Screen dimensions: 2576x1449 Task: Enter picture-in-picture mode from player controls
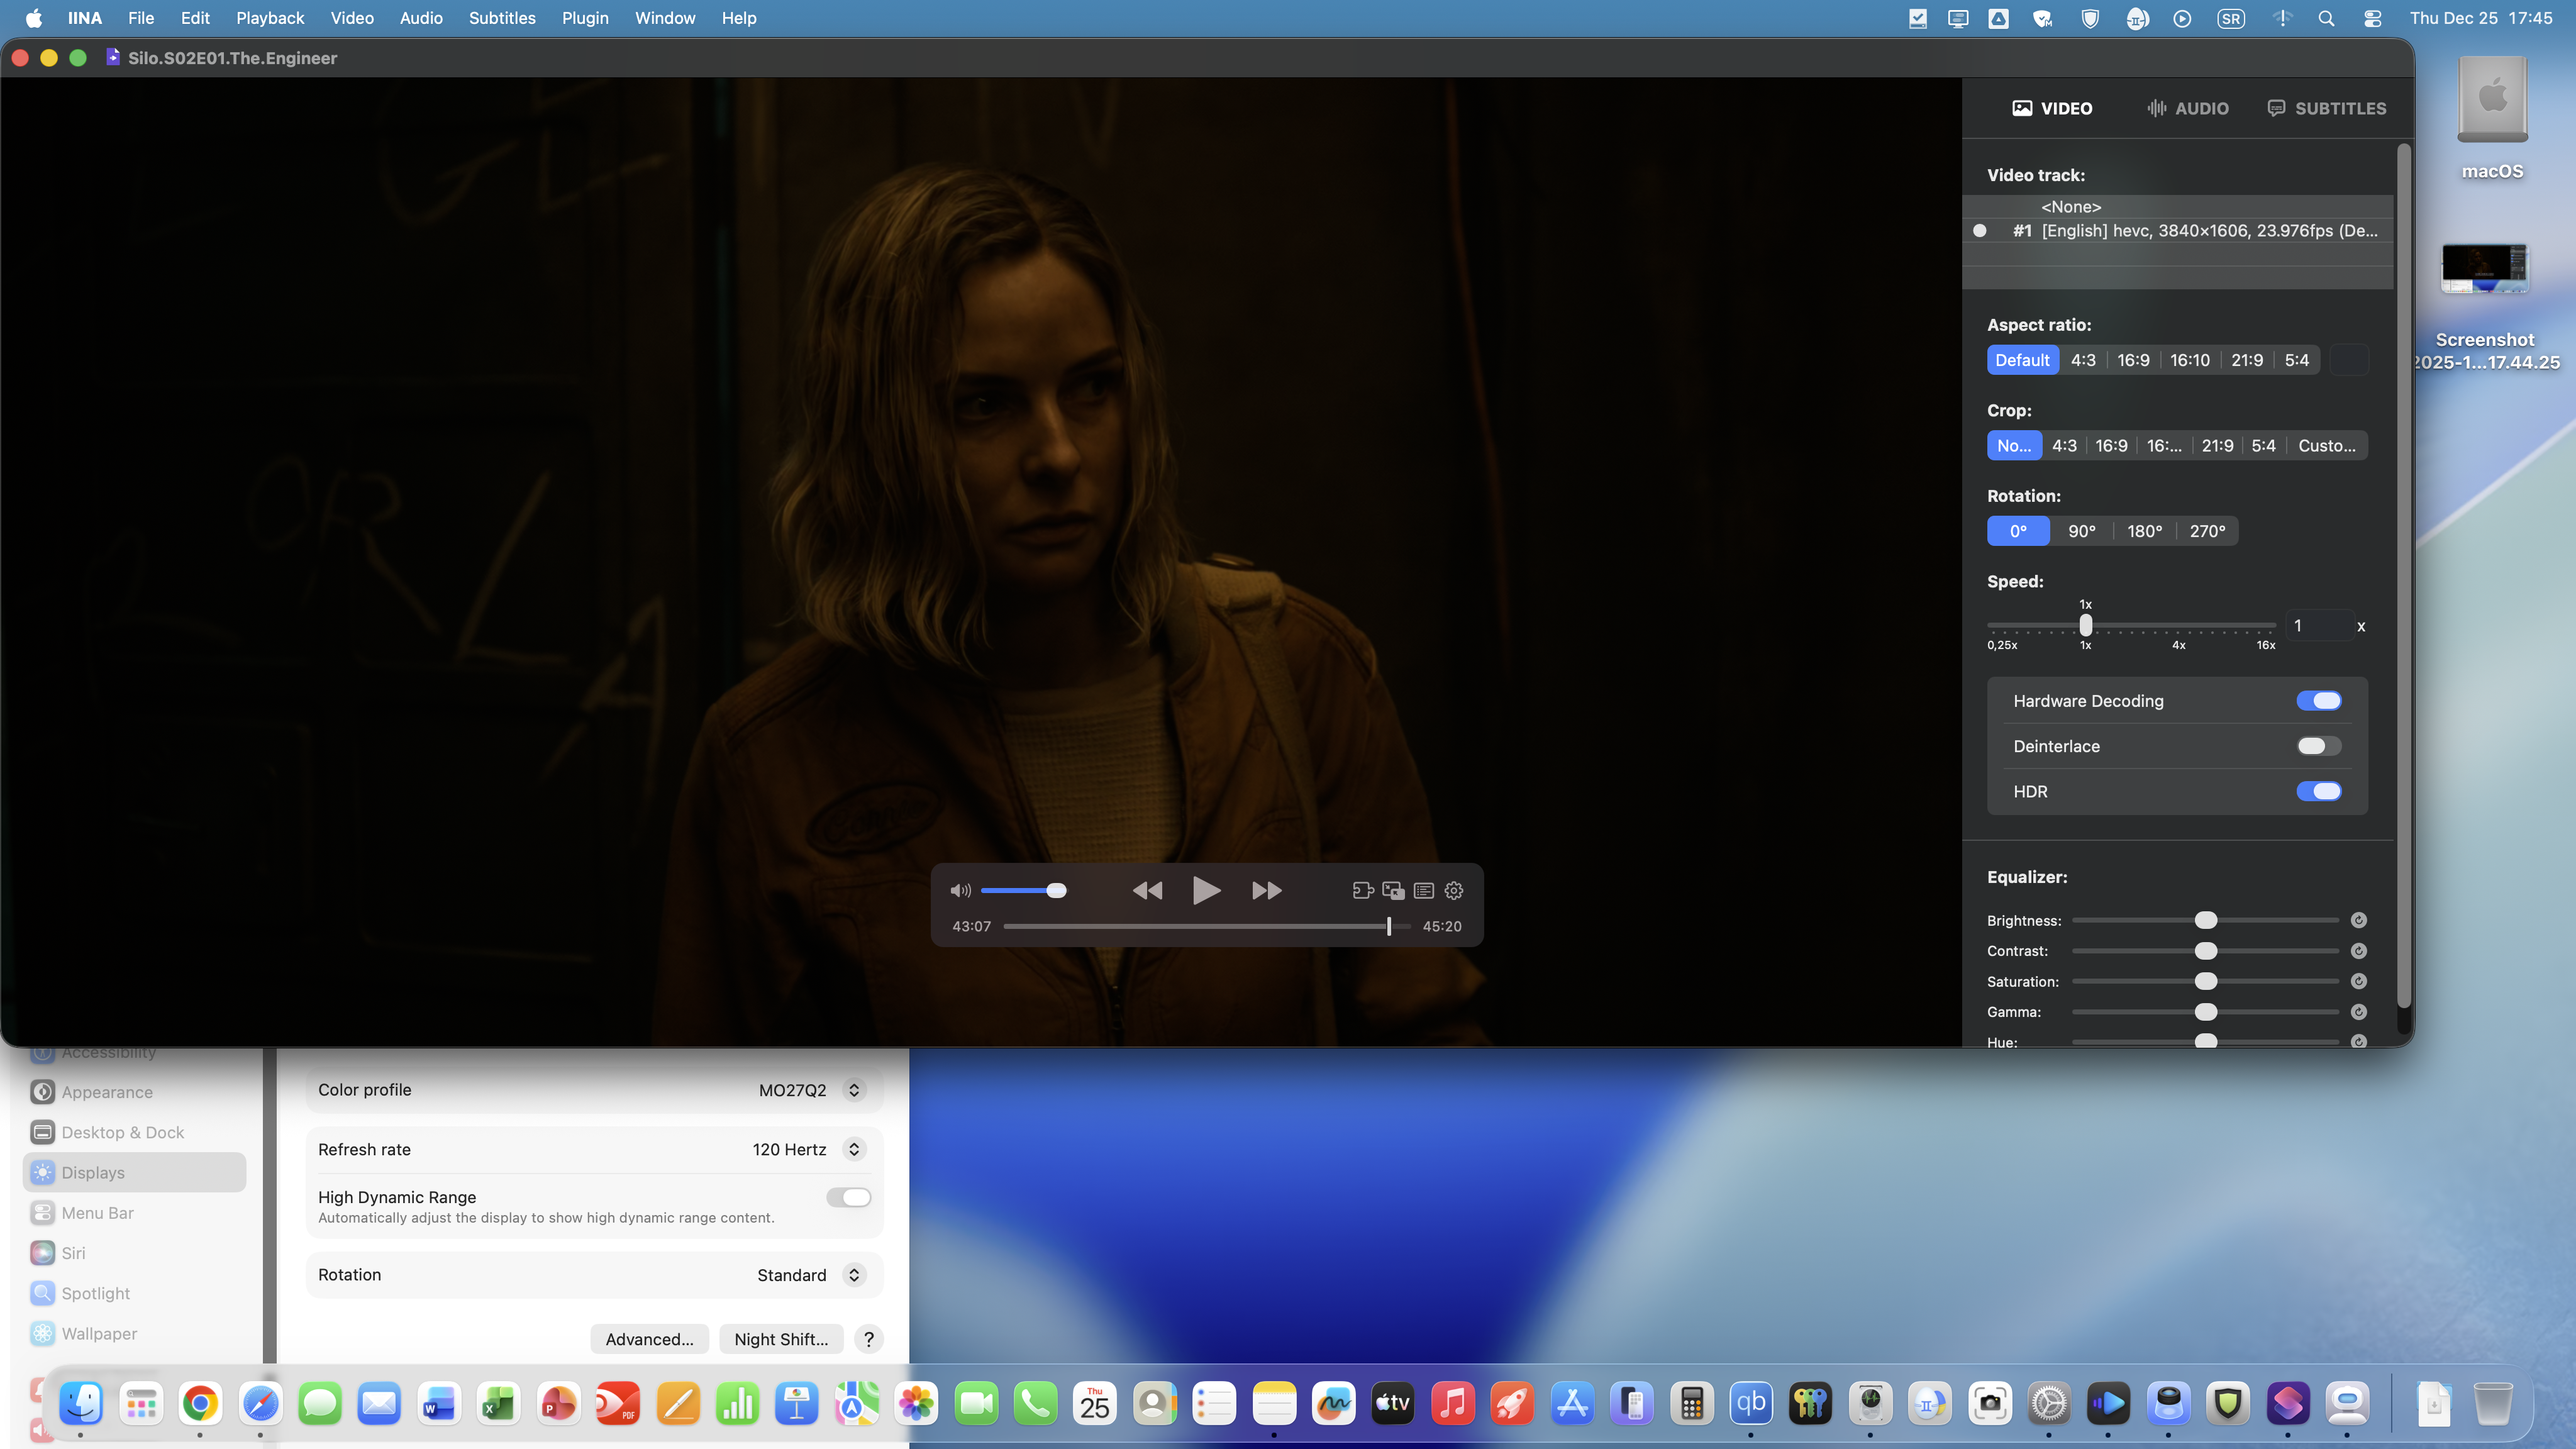coord(1392,890)
